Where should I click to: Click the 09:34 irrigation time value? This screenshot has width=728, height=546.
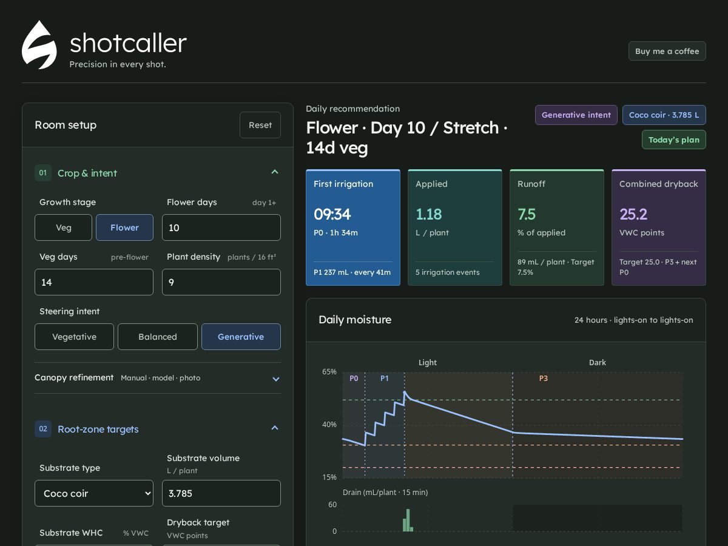pos(332,214)
